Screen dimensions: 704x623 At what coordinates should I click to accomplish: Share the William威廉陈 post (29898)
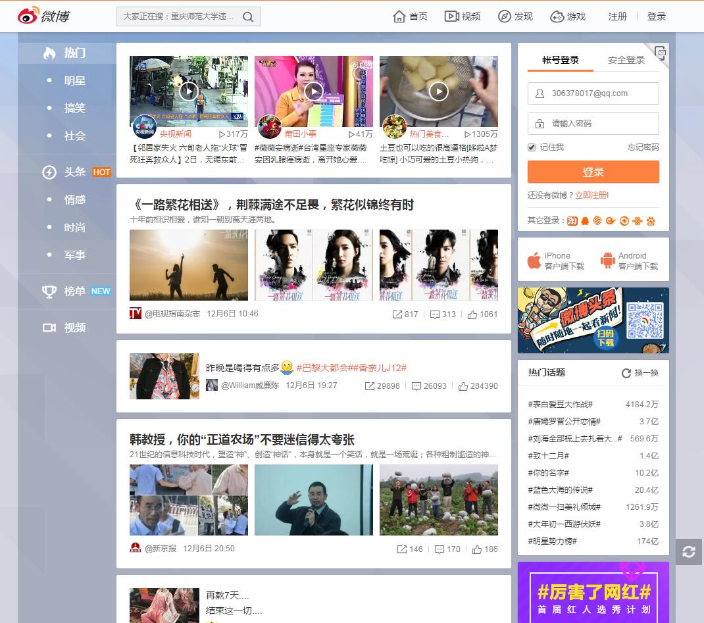point(382,386)
